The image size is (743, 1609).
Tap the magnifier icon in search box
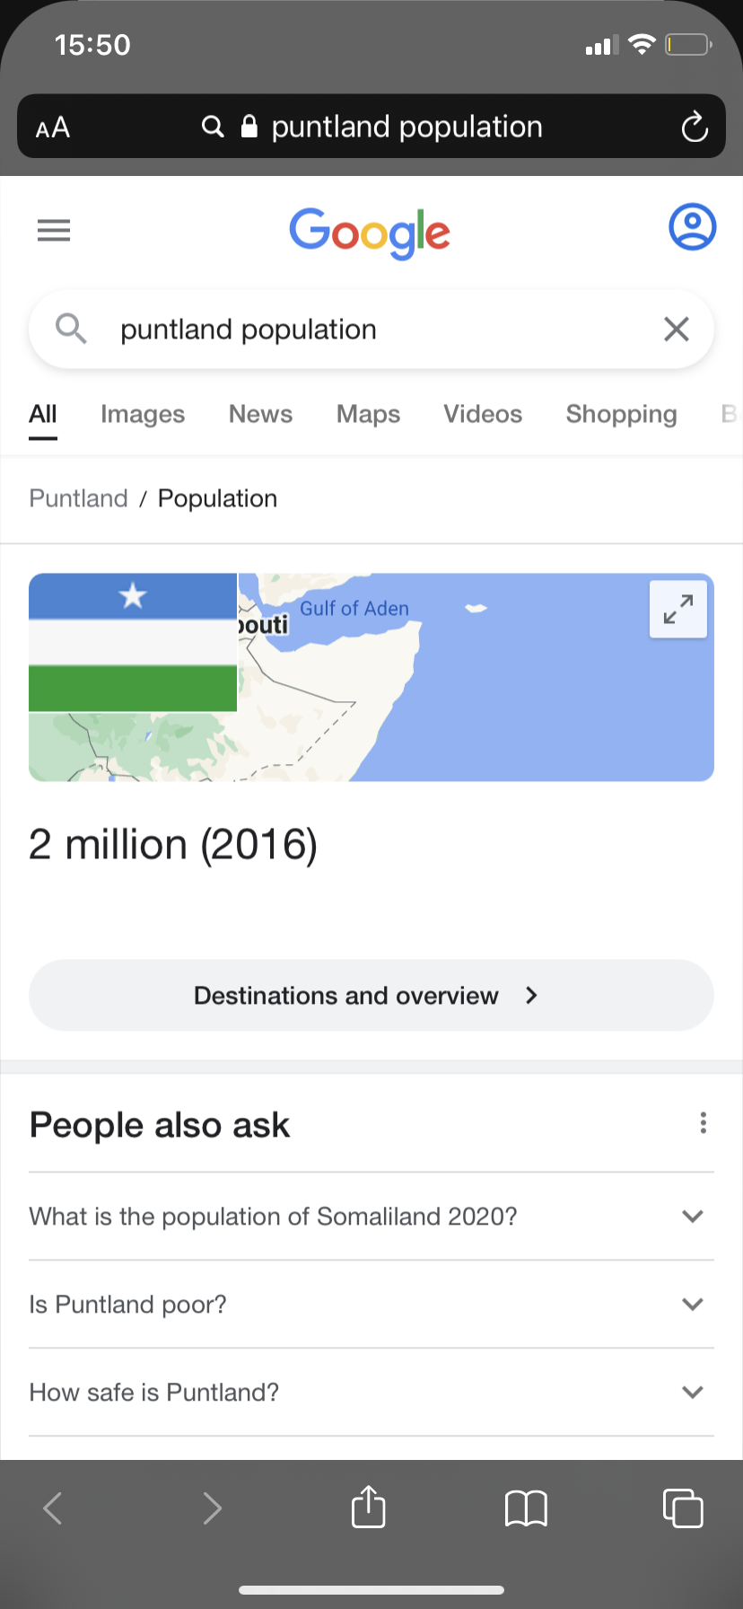[x=71, y=329]
